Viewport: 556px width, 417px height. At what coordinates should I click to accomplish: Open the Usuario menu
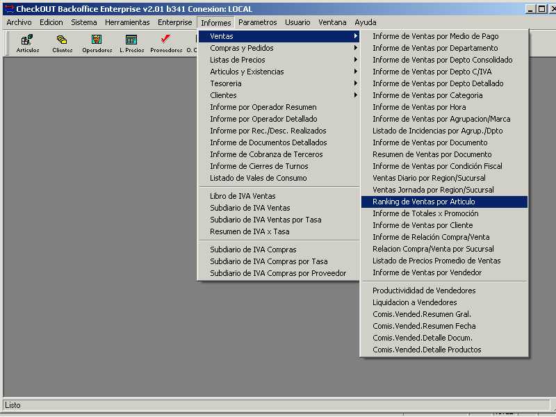pos(297,22)
